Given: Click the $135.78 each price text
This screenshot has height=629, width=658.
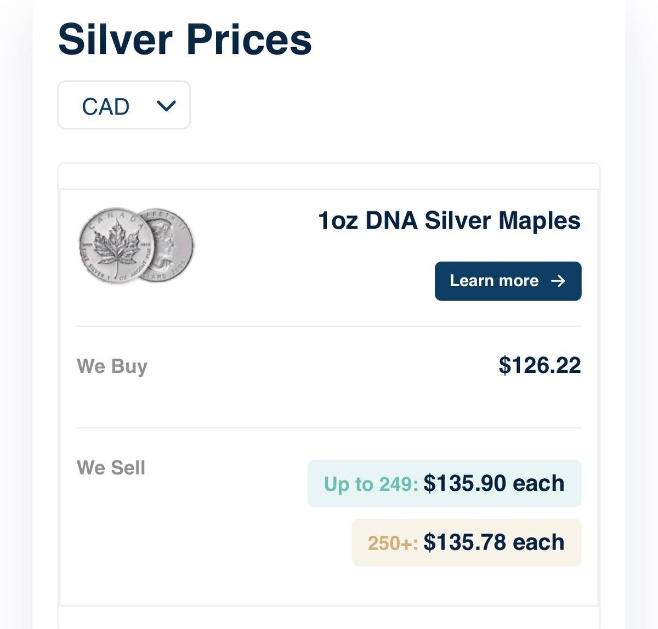Looking at the screenshot, I should click(x=493, y=542).
